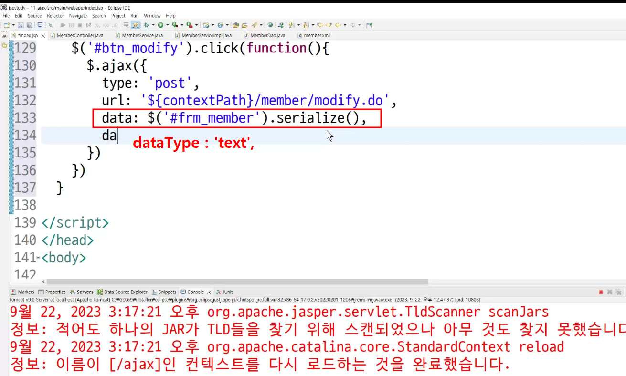This screenshot has height=376, width=626.
Task: Open the Navigate menu
Action: 78,16
